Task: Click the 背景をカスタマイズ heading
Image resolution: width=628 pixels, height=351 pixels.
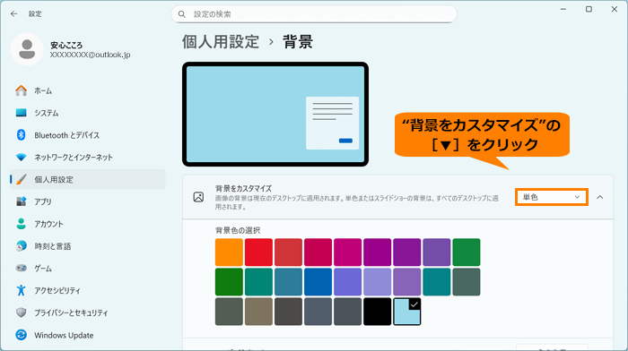Action: tap(243, 188)
